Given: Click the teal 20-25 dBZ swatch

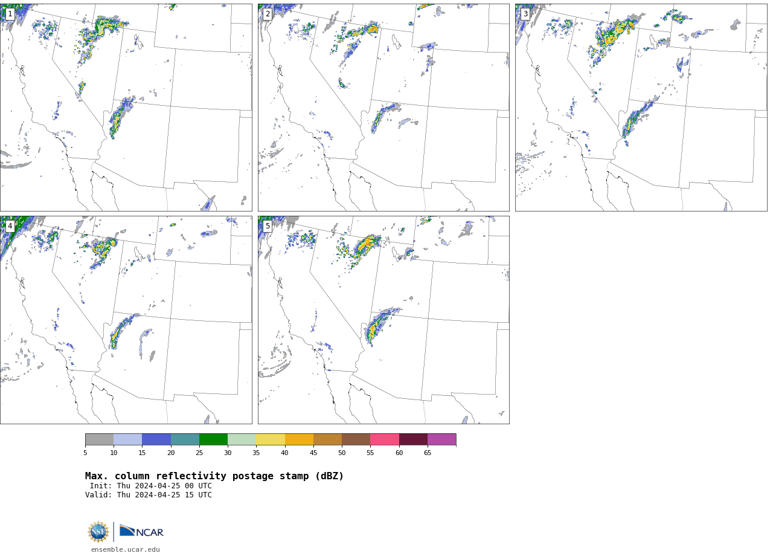Looking at the screenshot, I should [185, 439].
